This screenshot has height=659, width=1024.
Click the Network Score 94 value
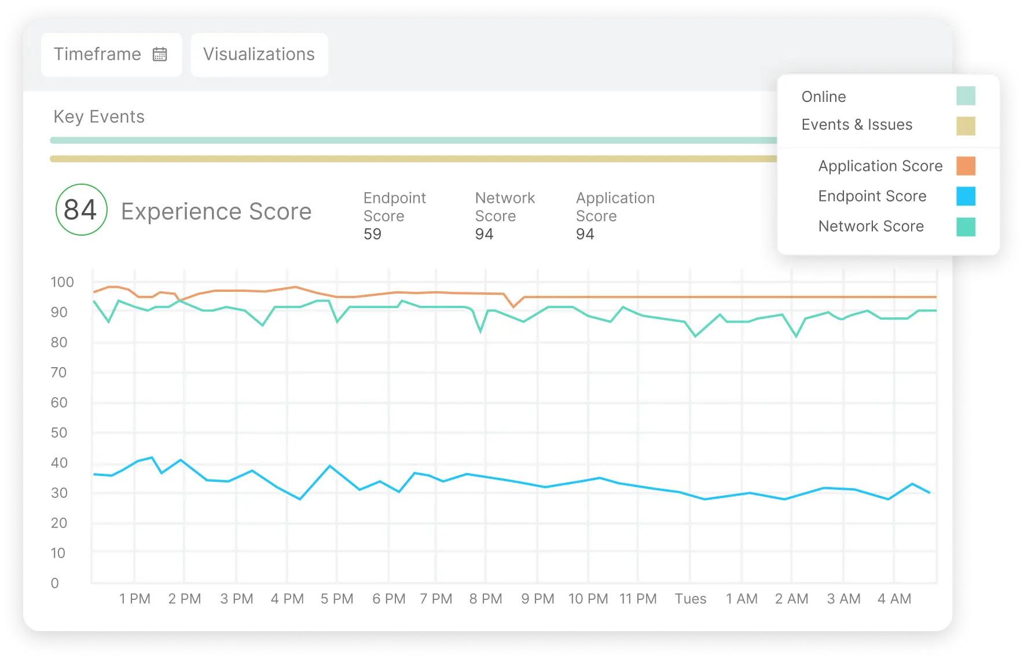coord(484,234)
